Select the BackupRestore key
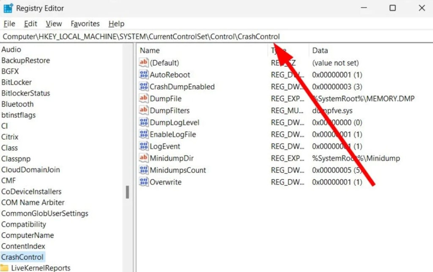The image size is (433, 272). (x=26, y=60)
